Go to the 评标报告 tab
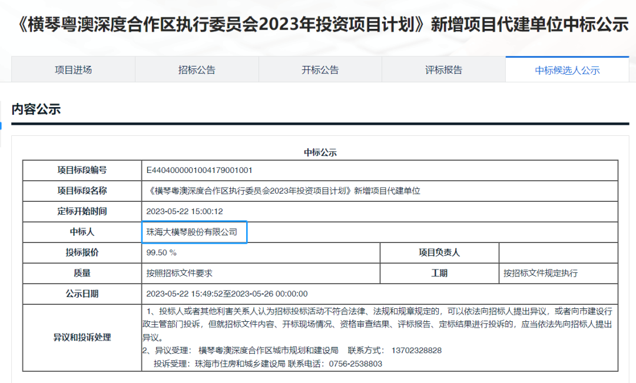 point(443,69)
